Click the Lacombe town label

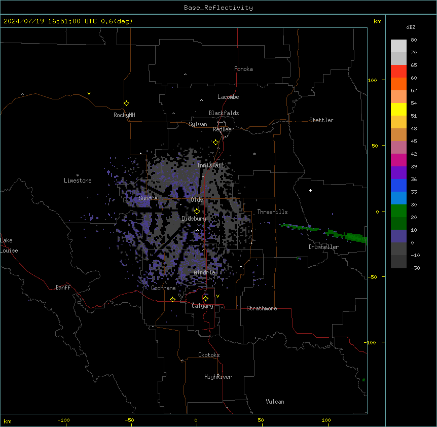(x=228, y=97)
